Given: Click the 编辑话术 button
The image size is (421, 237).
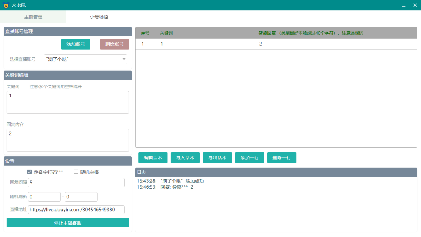Looking at the screenshot, I should coord(153,158).
